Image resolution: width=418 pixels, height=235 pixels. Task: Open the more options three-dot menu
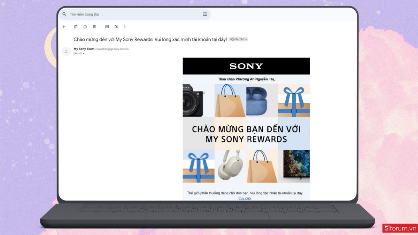(x=125, y=26)
